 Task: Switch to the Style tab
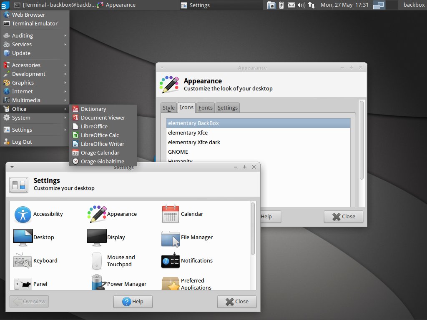[168, 108]
